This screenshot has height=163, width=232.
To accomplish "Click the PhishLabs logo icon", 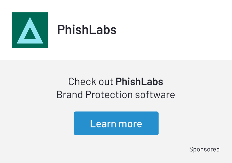I will point(30,30).
